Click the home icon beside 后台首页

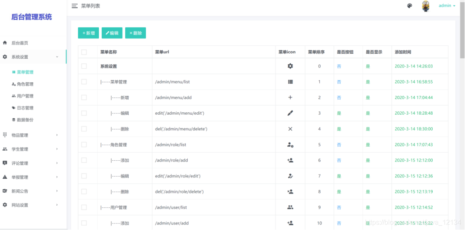click(5, 43)
